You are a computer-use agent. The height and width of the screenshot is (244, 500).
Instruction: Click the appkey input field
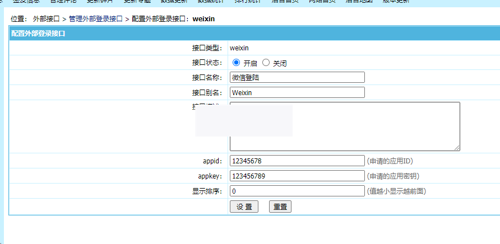pos(297,176)
